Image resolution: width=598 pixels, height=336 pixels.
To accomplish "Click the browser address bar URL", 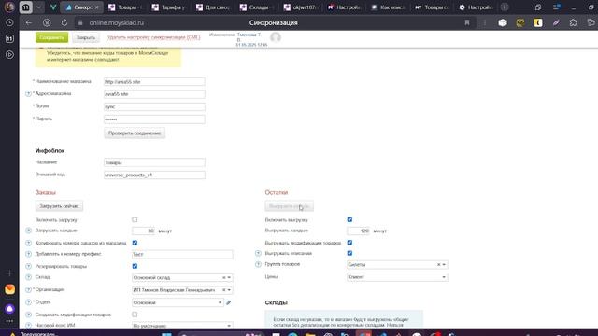I will [116, 22].
